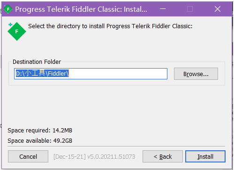234x170 pixels.
Task: Click the blue plus sparkle on Fiddler logo
Action: [x=10, y=24]
